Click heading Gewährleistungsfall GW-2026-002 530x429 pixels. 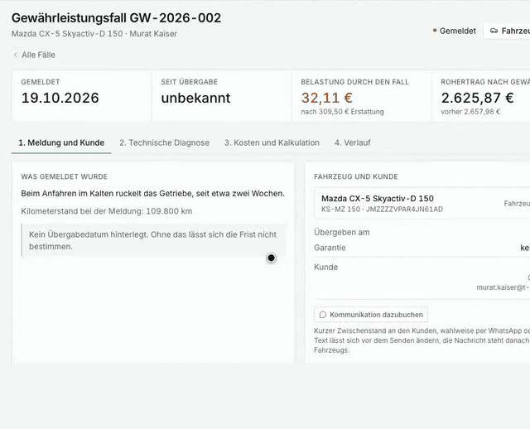[x=116, y=18]
